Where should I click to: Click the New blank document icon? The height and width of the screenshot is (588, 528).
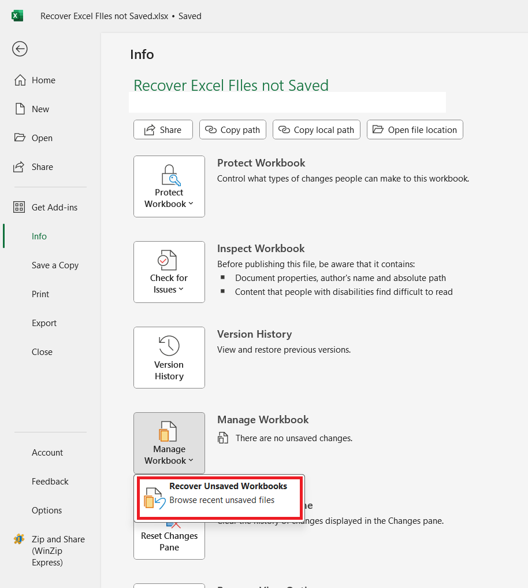(x=20, y=109)
